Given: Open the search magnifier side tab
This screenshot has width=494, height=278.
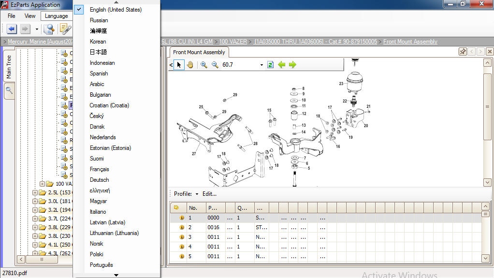Looking at the screenshot, I should 9,91.
